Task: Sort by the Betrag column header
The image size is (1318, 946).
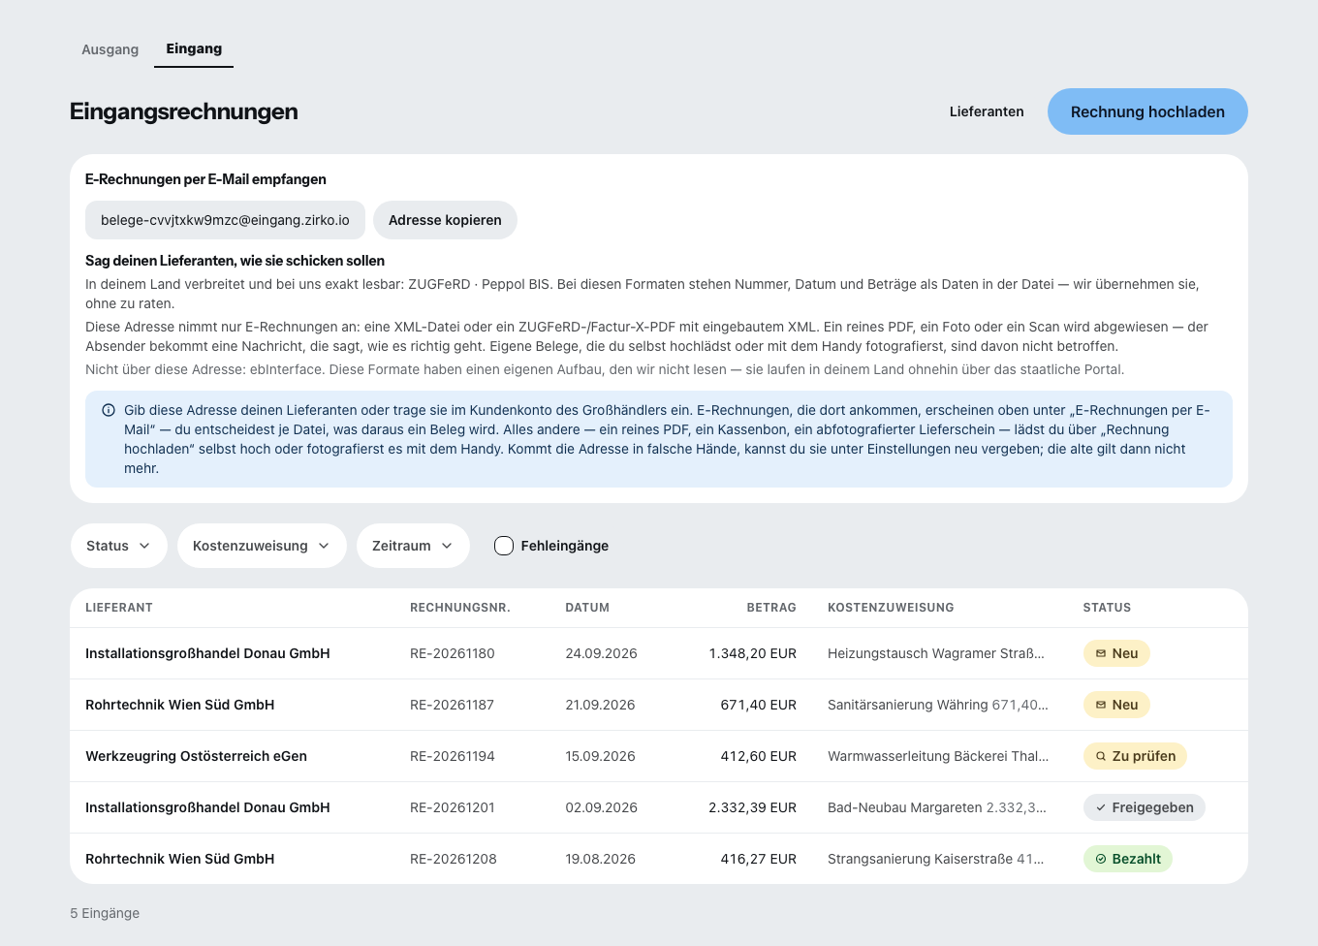Action: (771, 608)
